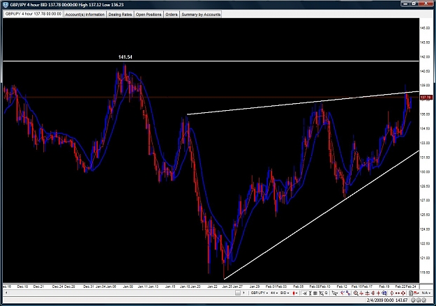Click the red four-way diamond icon
The image size is (436, 306).
point(403,293)
